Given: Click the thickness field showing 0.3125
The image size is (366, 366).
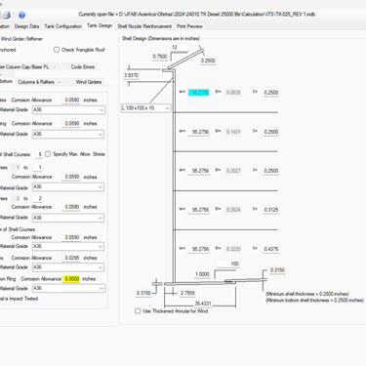Looking at the screenshot, I should coord(271,210).
